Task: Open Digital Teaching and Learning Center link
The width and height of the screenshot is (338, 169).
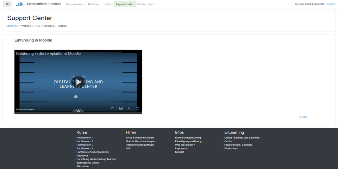Action: coord(242,139)
